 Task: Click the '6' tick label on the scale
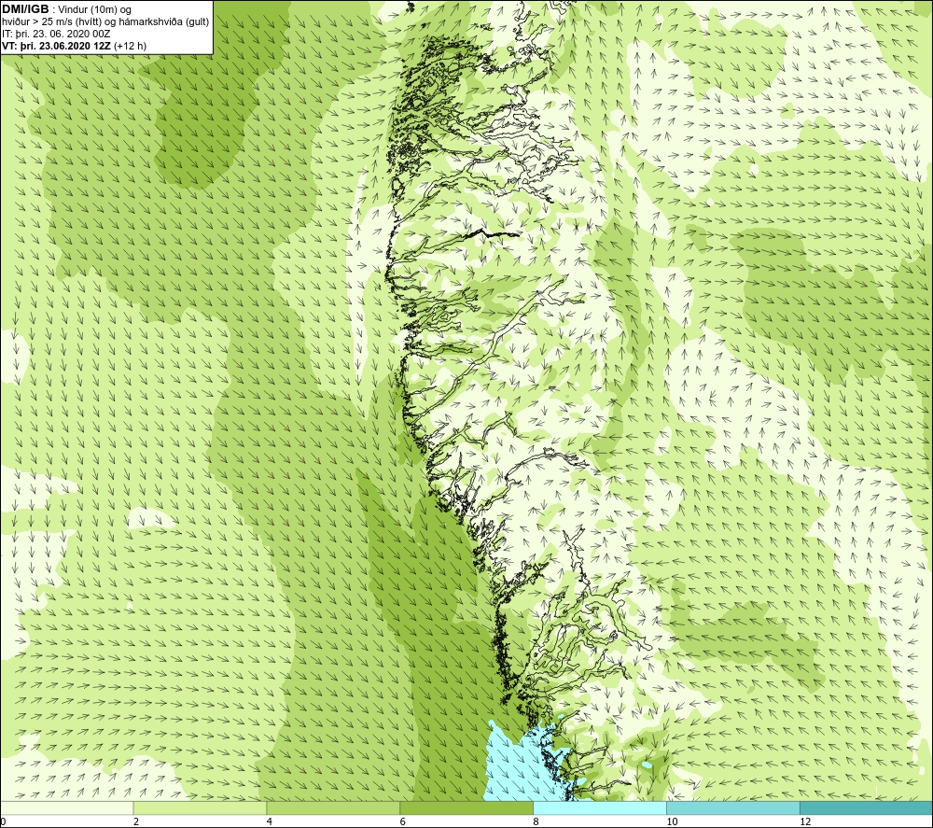[x=403, y=821]
